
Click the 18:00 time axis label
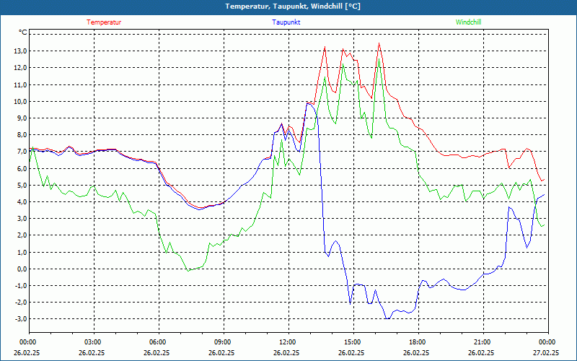418,342
